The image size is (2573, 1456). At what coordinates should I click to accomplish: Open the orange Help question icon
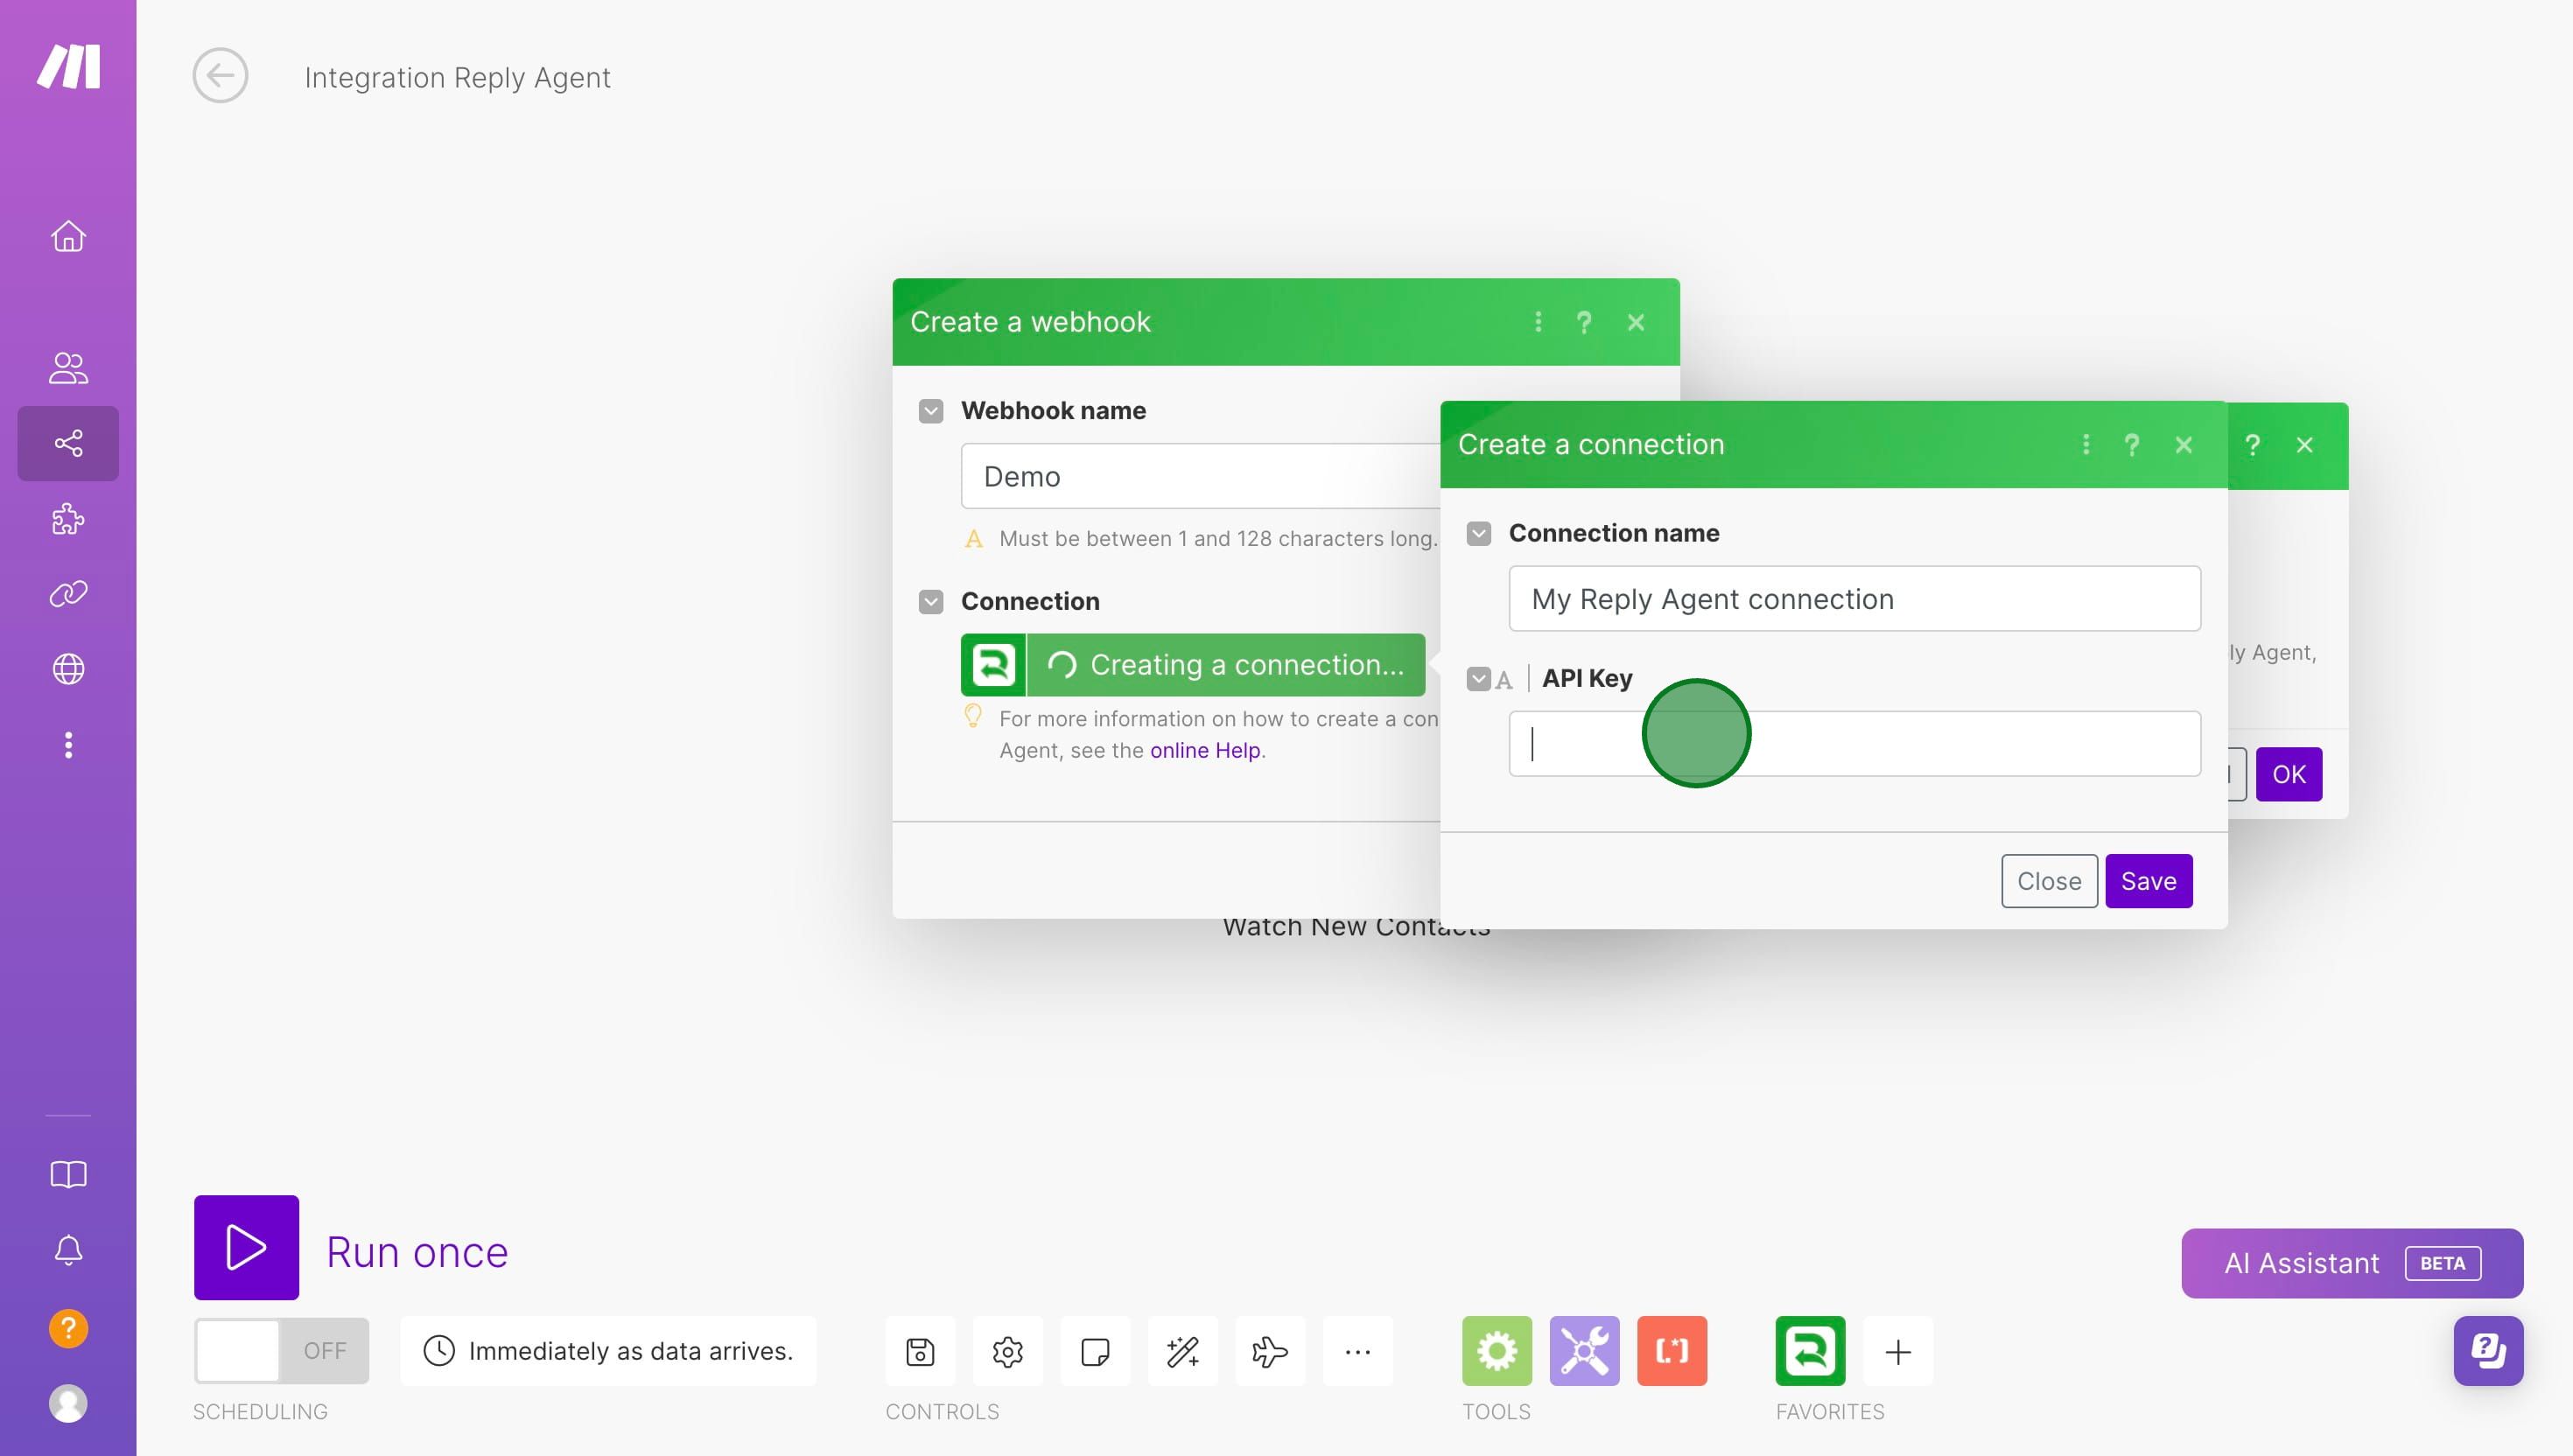68,1328
